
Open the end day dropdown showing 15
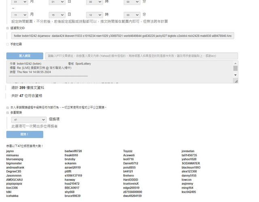(57, 14)
